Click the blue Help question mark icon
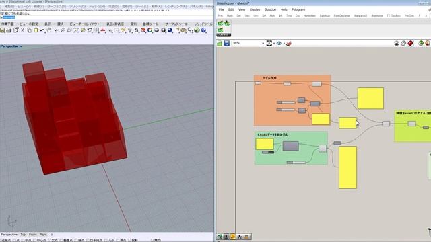Image resolution: width=431 pixels, height=242 pixels. pos(203,30)
